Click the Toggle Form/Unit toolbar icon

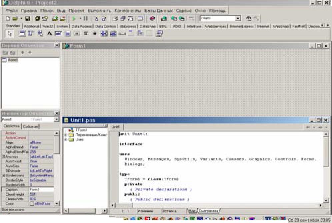pos(130,19)
